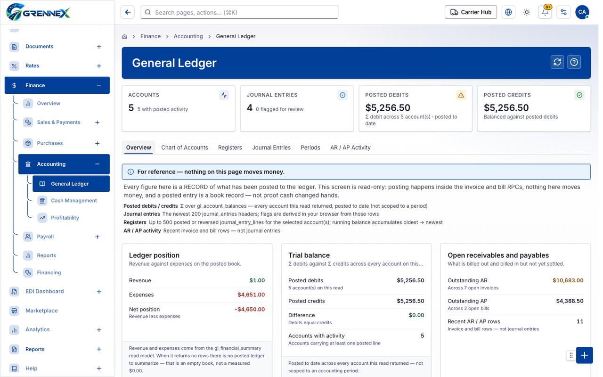The height and width of the screenshot is (377, 603).
Task: Click the activity pulse icon on Accounts card
Action: [224, 95]
